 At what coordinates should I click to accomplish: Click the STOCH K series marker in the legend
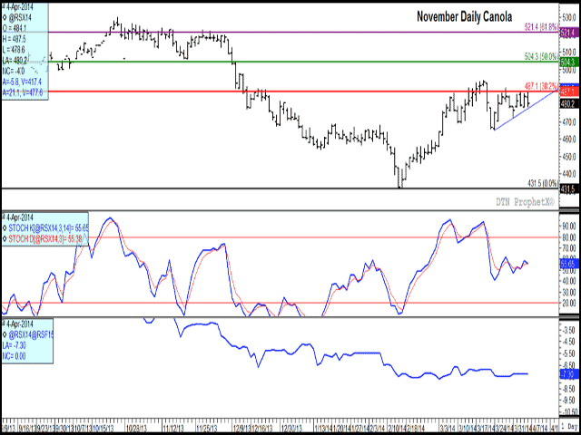pos(5,227)
